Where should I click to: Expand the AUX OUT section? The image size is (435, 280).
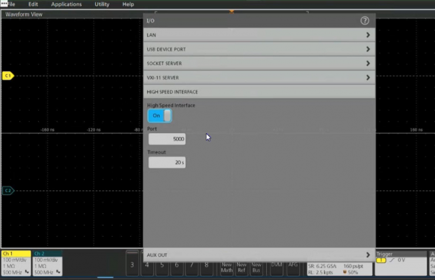(x=259, y=255)
